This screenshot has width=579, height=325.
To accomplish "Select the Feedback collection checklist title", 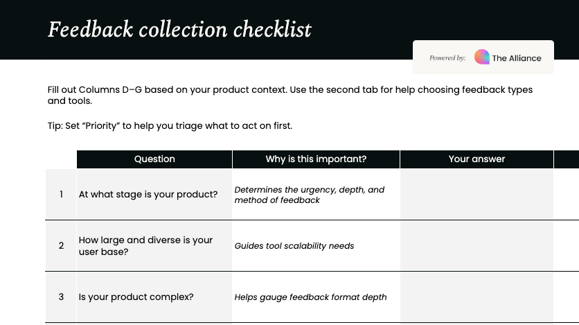I will click(179, 30).
